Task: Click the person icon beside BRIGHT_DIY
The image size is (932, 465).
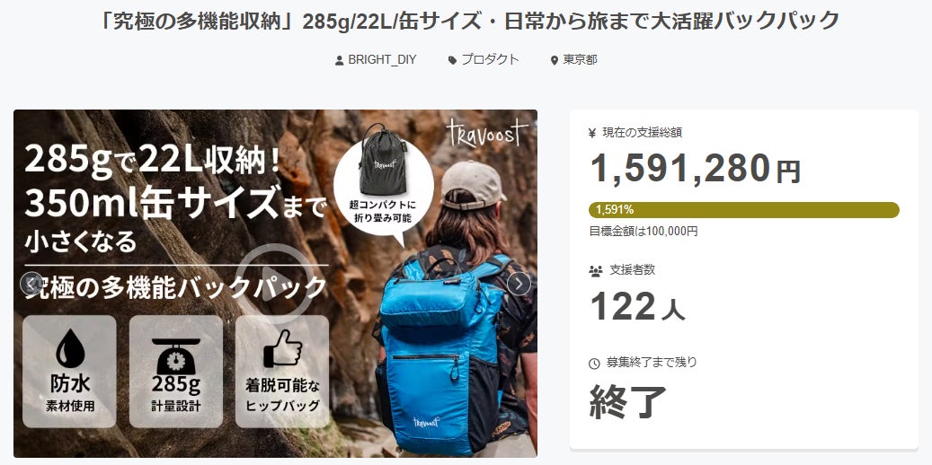Action: coord(340,60)
